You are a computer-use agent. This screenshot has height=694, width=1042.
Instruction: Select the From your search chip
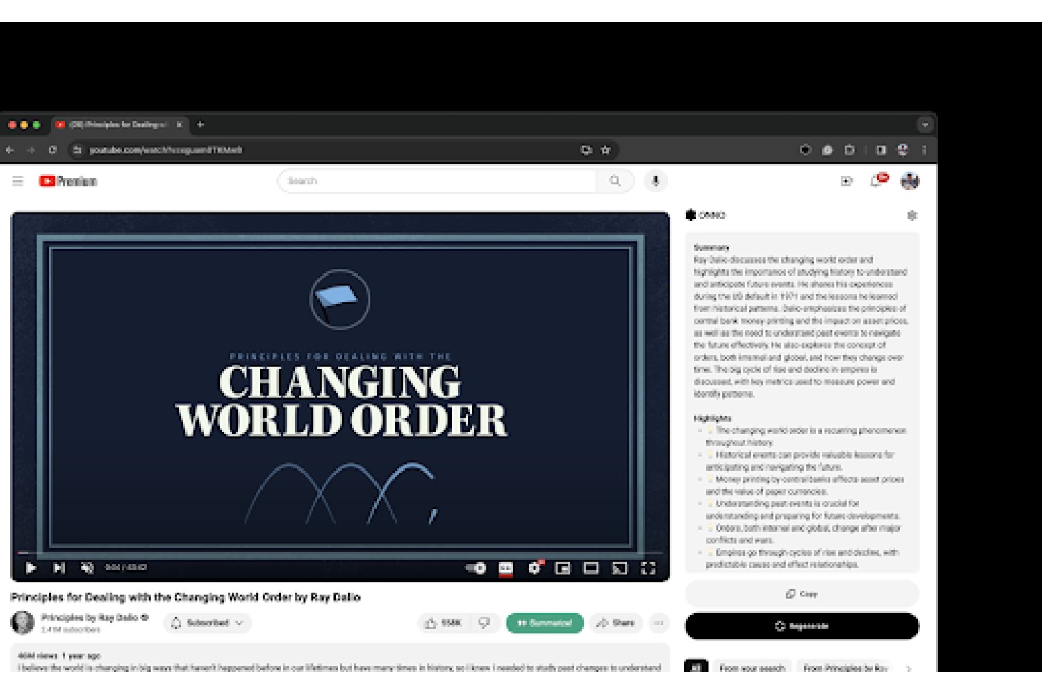tap(752, 668)
